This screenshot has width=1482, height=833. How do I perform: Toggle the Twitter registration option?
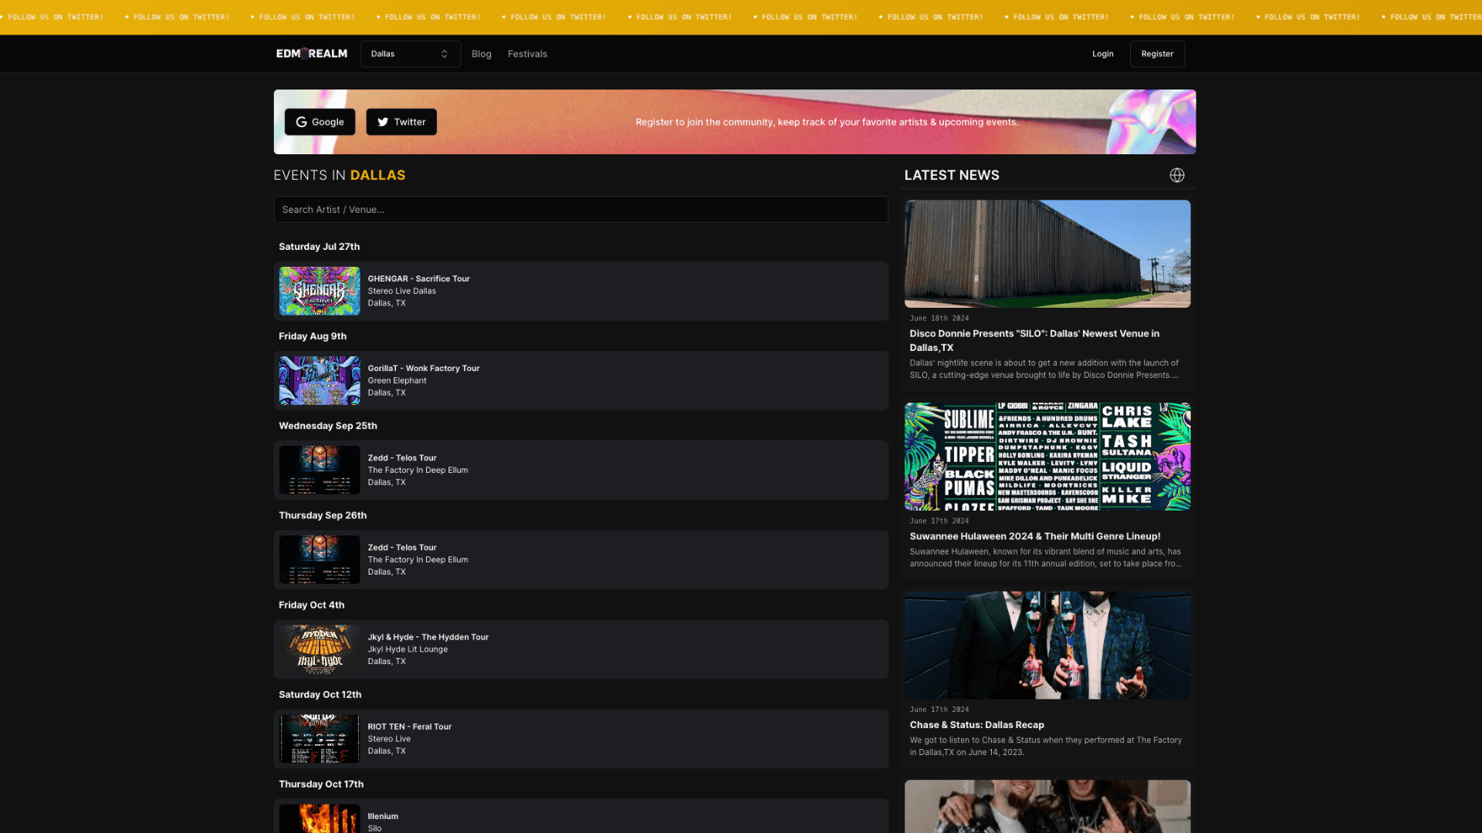[401, 121]
